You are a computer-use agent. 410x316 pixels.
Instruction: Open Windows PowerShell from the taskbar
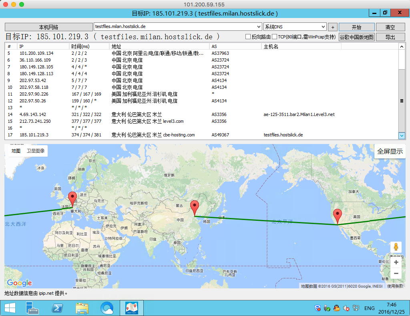[x=57, y=308]
